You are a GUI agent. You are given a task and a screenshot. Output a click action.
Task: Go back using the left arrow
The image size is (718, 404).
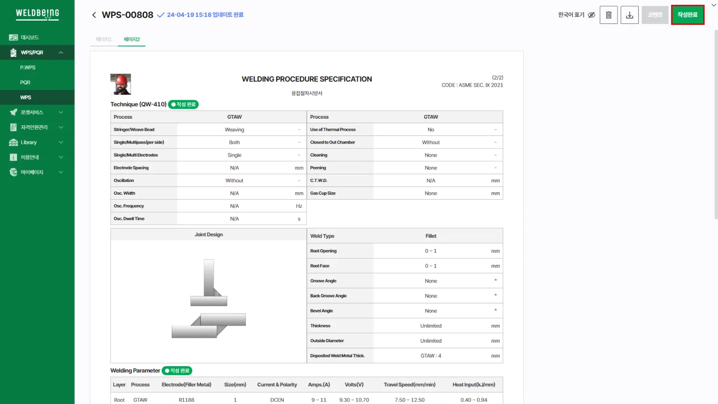94,15
